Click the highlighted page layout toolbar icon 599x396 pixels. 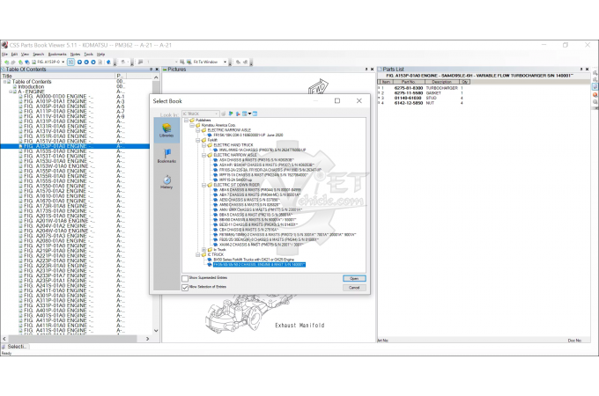70,62
